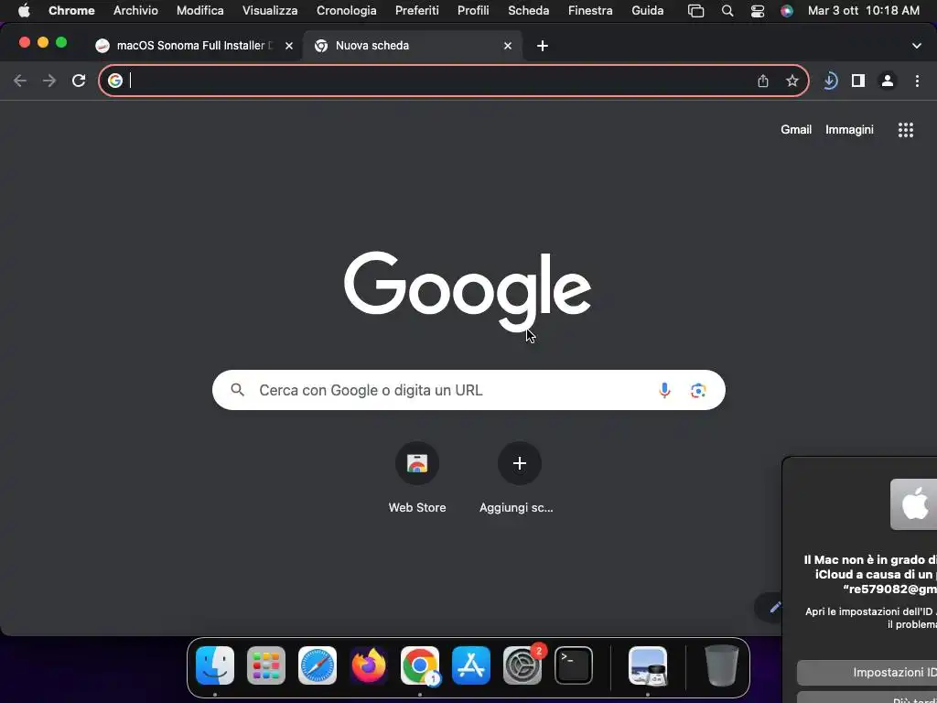Open Spotlight search in menu bar
Viewport: 937px width, 703px height.
727,11
